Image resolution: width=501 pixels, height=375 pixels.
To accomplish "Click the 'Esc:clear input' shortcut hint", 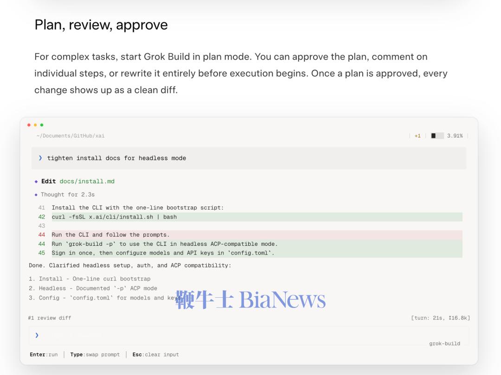I will tap(155, 355).
